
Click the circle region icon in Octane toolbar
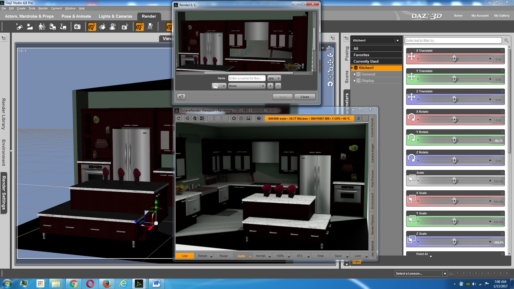tap(234, 118)
